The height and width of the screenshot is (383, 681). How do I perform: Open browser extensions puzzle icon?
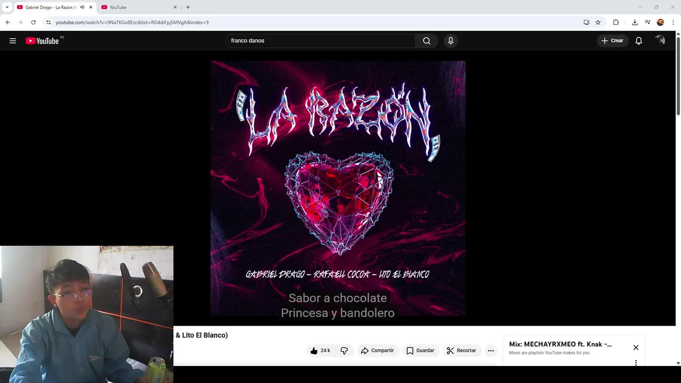pos(616,22)
